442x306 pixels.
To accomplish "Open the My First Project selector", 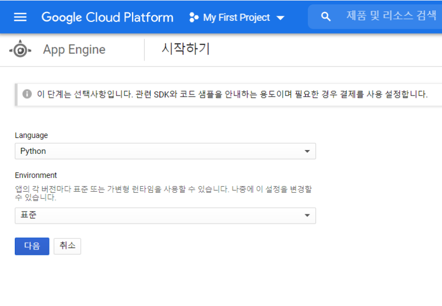I will click(237, 18).
